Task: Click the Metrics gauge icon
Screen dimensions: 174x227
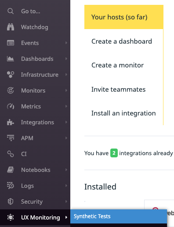Action: point(11,106)
